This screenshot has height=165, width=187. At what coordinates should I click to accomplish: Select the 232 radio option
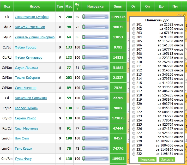[x=134, y=154]
